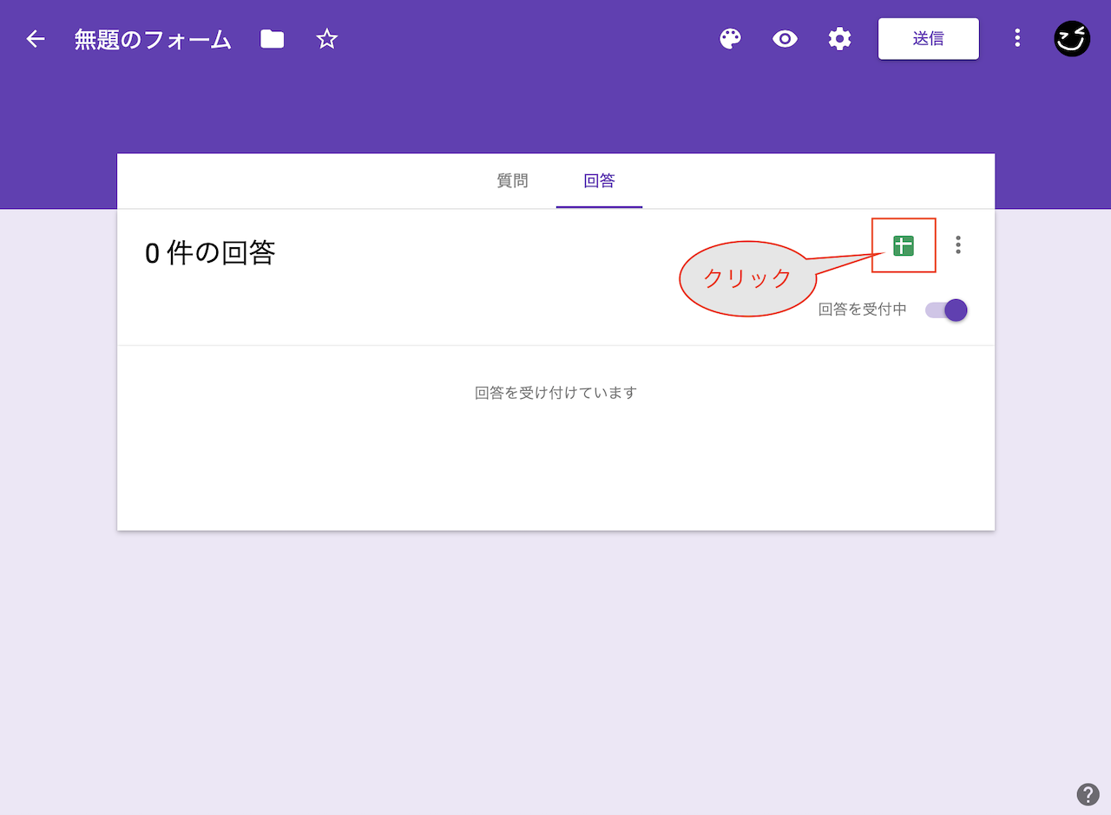
Task: Preview the form with eye icon
Action: (785, 39)
